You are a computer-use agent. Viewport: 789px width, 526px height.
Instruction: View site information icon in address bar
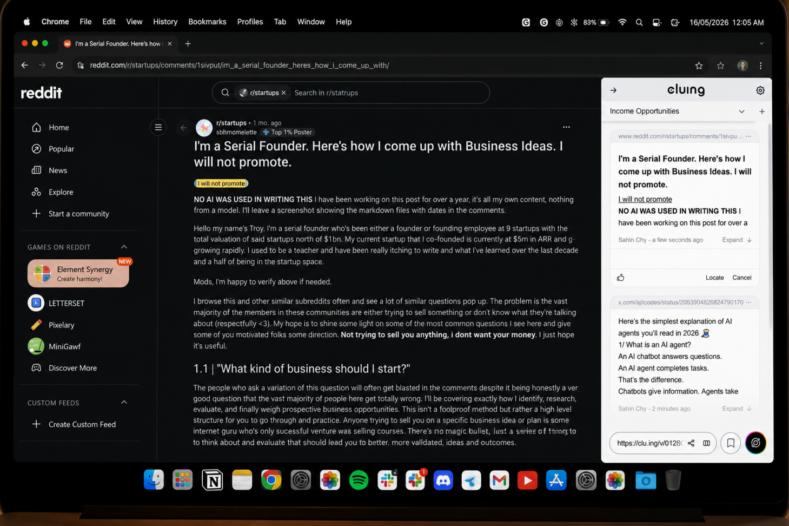[x=81, y=65]
